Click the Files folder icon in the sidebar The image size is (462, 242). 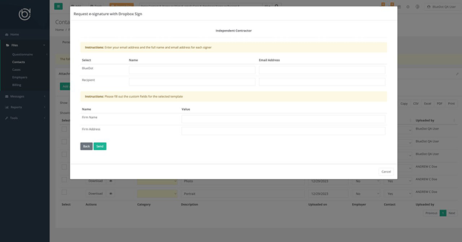click(x=7, y=45)
